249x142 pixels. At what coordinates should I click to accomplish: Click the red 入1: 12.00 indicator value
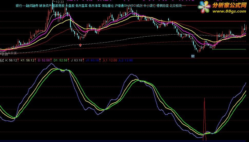click(110, 60)
